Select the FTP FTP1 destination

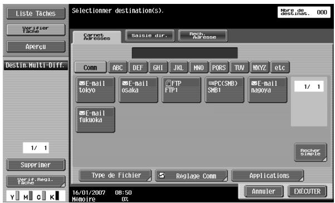181,90
